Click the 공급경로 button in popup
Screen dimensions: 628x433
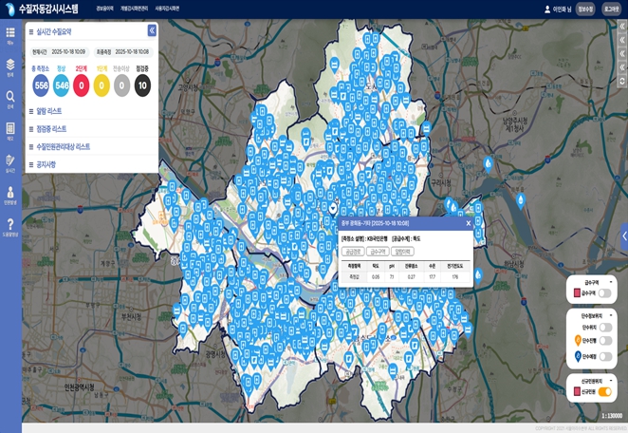(x=353, y=252)
